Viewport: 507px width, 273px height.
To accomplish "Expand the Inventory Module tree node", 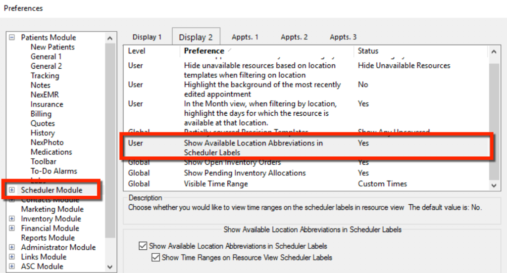I will [x=12, y=219].
